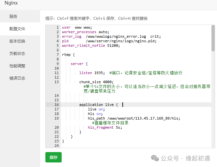217x167 pixels.
Task: Click the application live block line
Action: pos(99,105)
